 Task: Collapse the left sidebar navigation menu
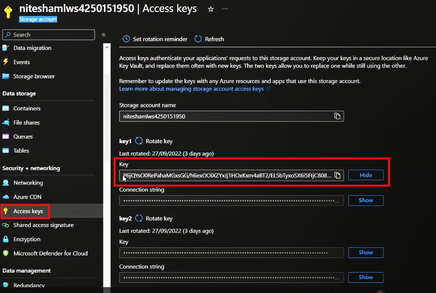103,35
